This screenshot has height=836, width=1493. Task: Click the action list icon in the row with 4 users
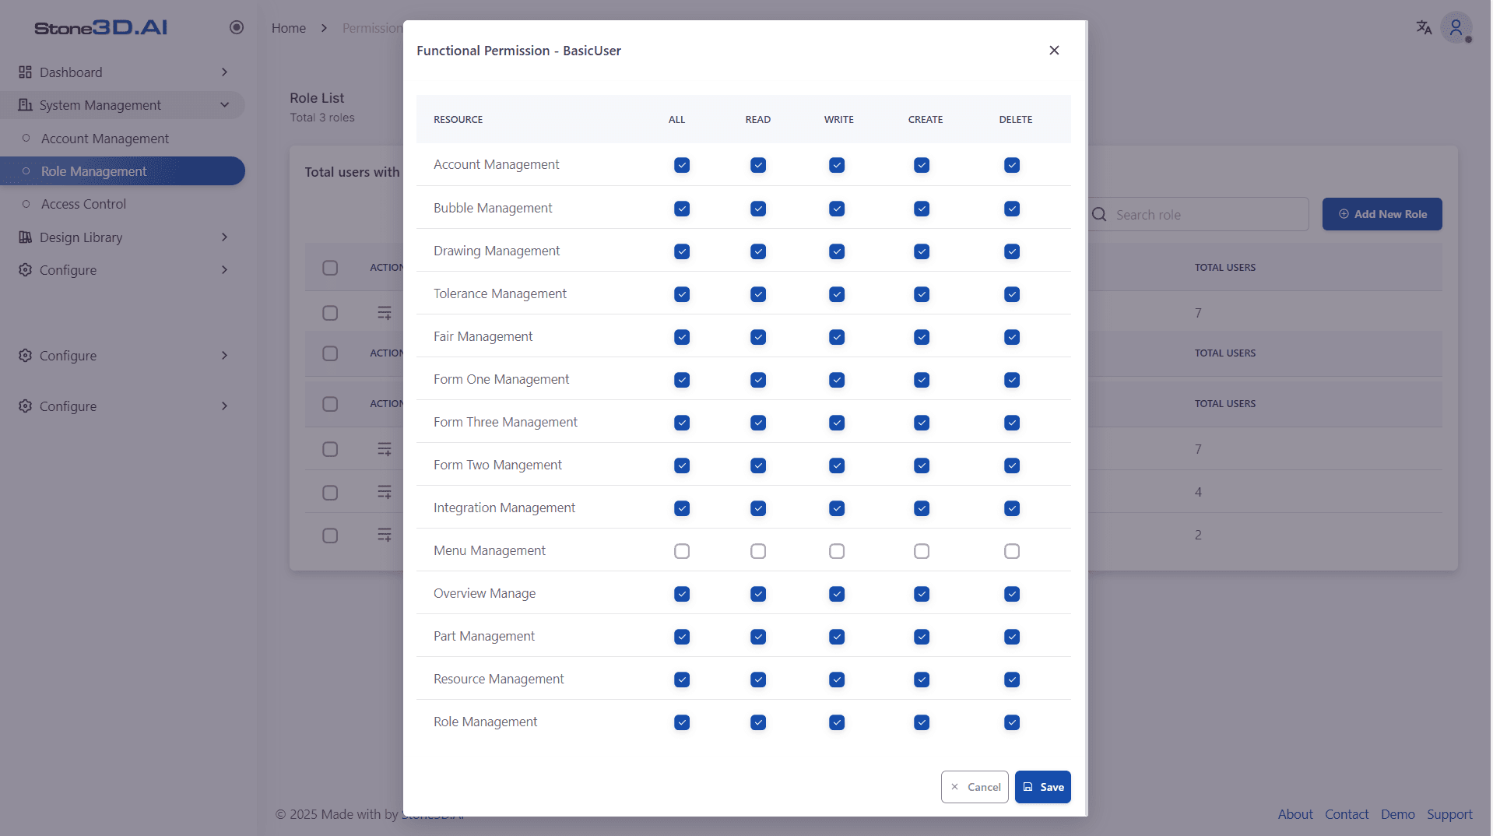385,492
